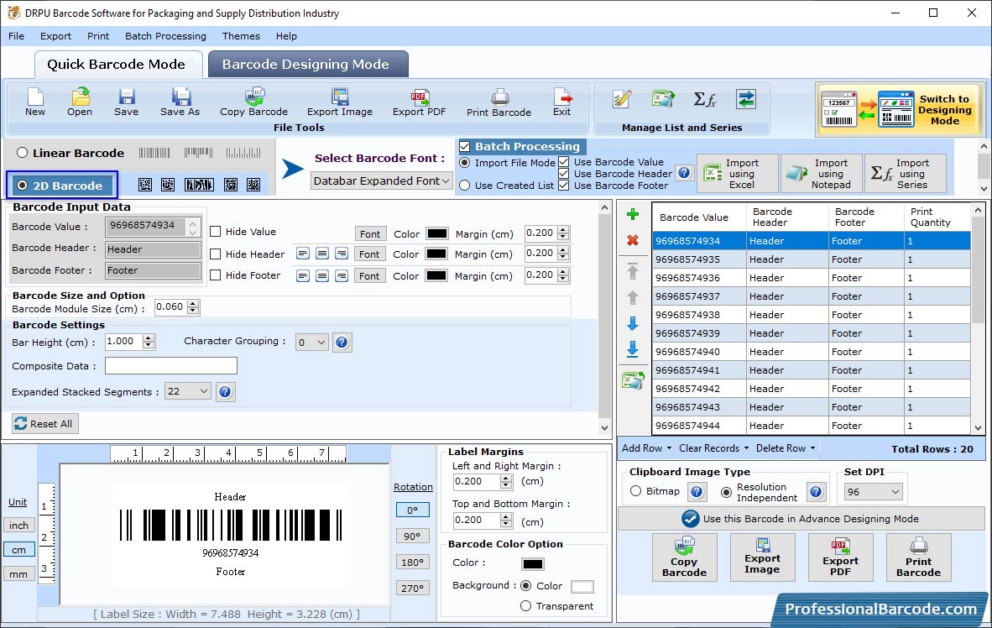Open the Batch Processing menu
The image size is (992, 628).
pos(166,36)
